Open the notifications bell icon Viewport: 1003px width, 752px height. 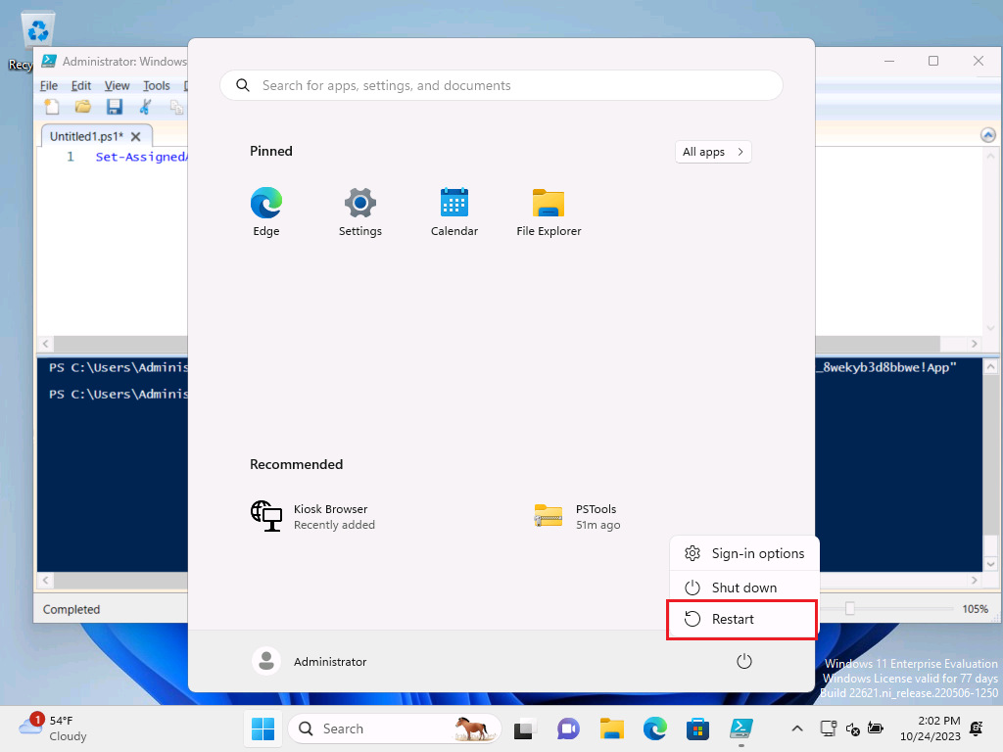[977, 728]
